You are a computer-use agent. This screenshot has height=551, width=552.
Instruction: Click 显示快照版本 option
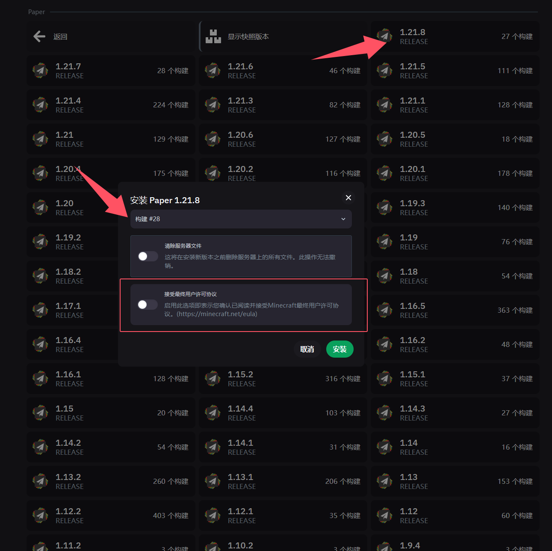[x=283, y=36]
